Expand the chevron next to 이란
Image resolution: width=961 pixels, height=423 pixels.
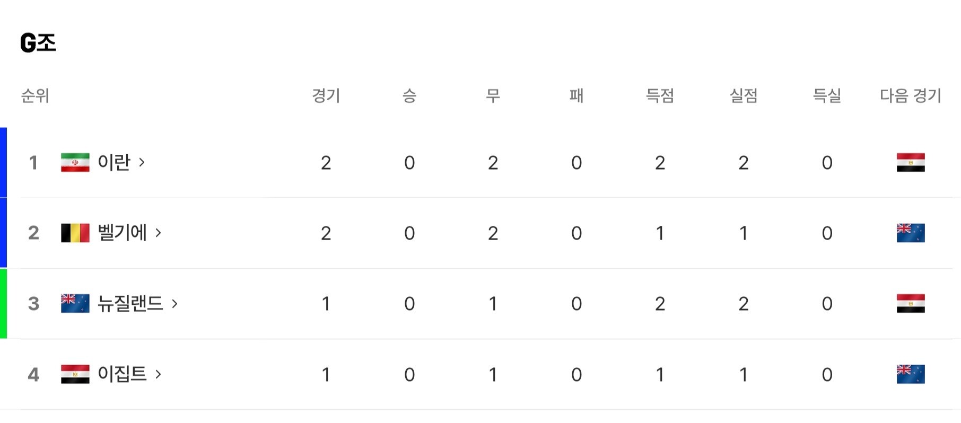(x=142, y=162)
